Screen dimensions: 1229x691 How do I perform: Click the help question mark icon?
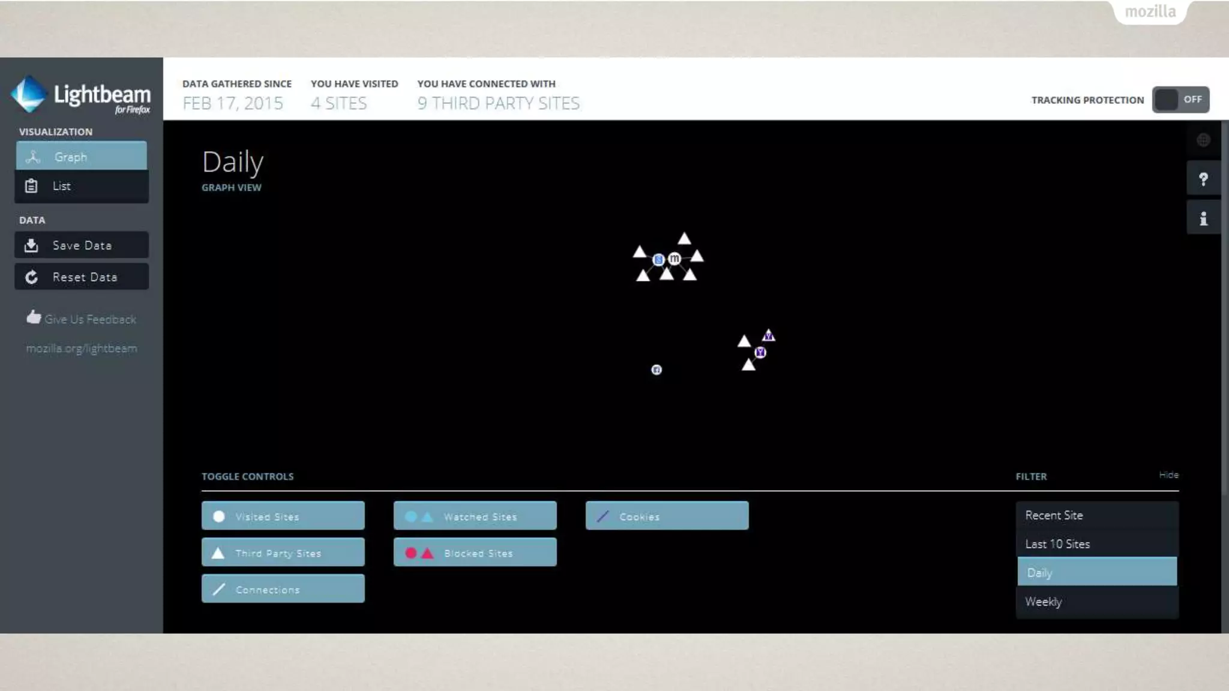point(1203,179)
